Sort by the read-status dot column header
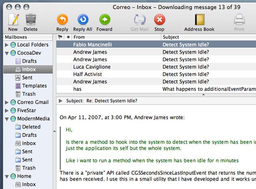Screen dimensions: 256x189 [x=68, y=37]
